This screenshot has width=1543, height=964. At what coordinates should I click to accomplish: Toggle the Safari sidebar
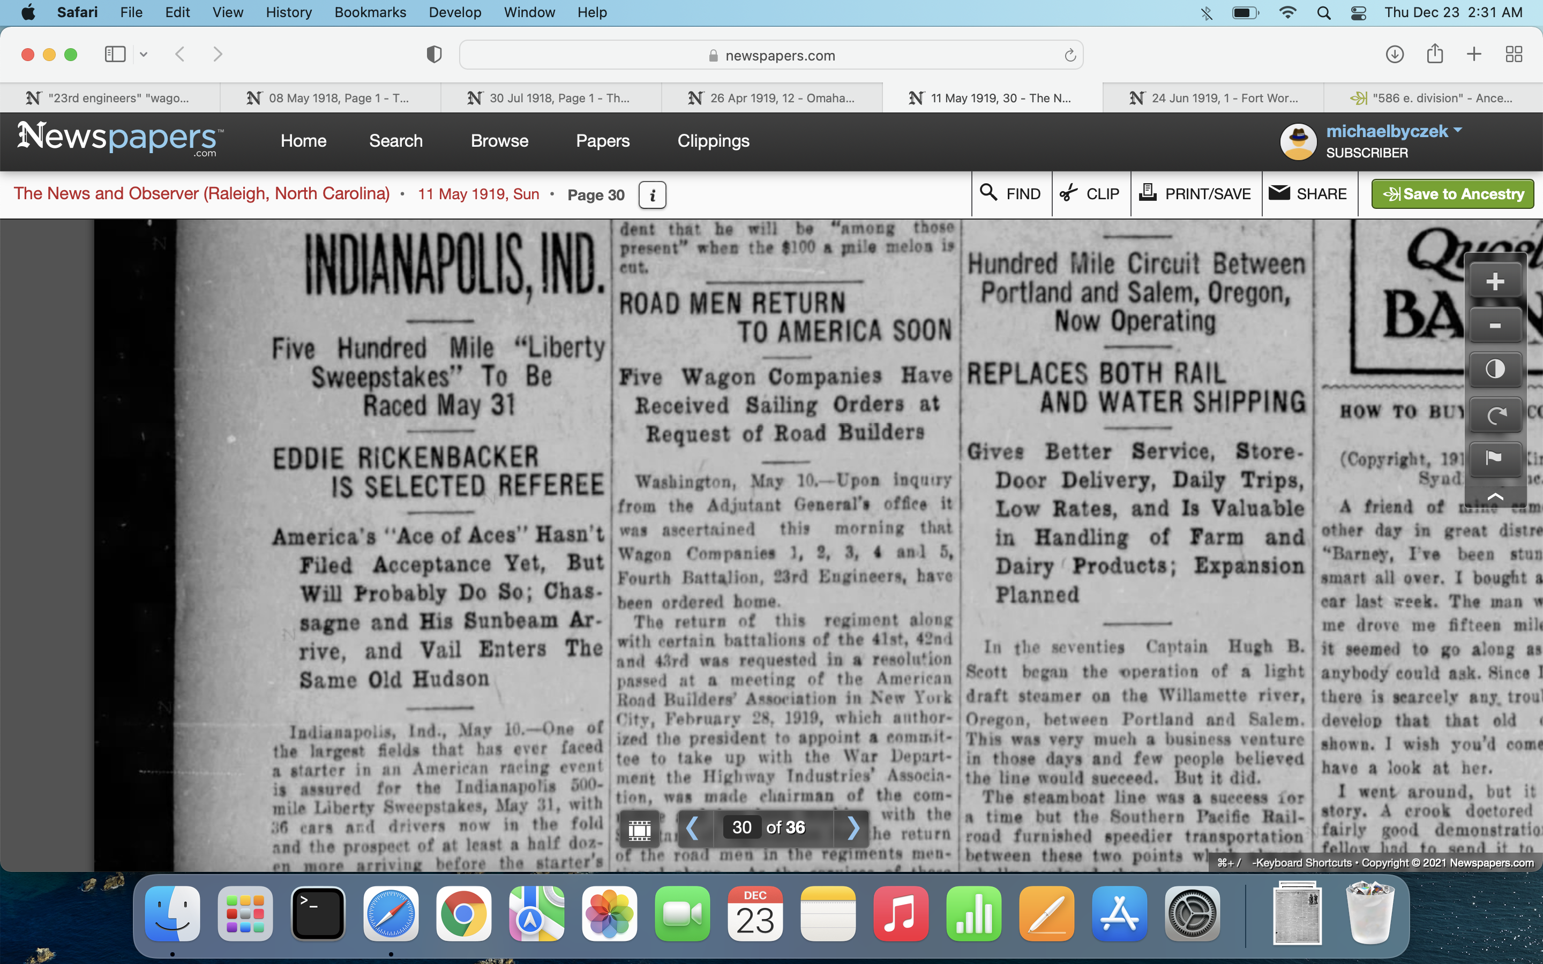coord(115,54)
